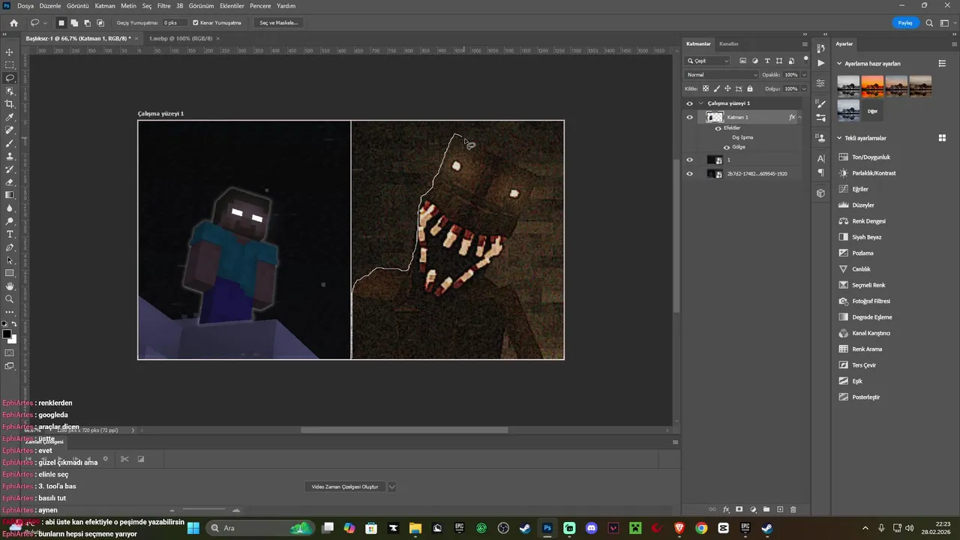
Task: Open the Dosya menu
Action: tap(25, 5)
